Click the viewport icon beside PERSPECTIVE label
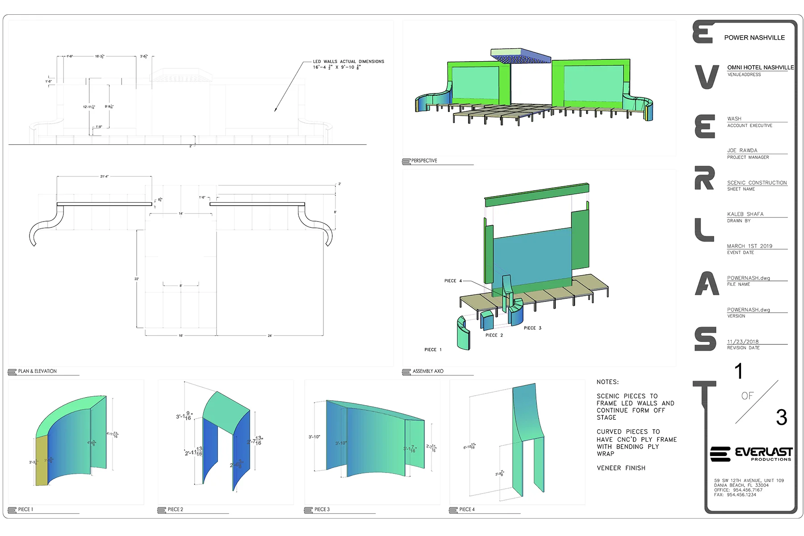804x536 pixels. 406,160
